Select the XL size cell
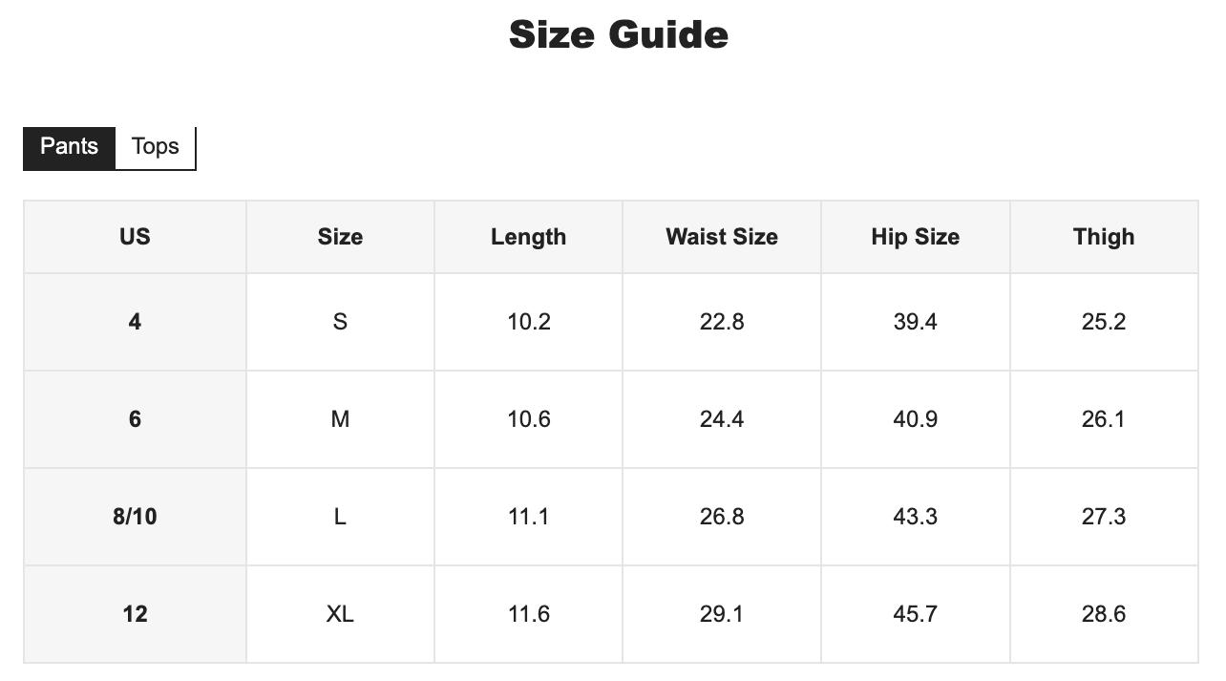 pyautogui.click(x=340, y=614)
